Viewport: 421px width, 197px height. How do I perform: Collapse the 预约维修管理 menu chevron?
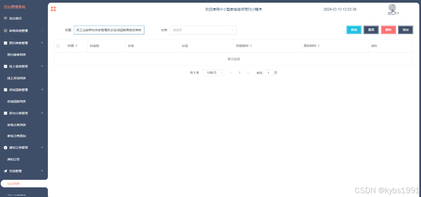click(42, 43)
